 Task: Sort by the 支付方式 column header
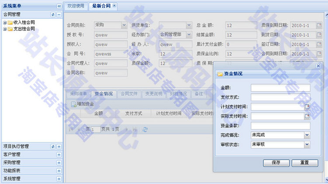click(133, 113)
